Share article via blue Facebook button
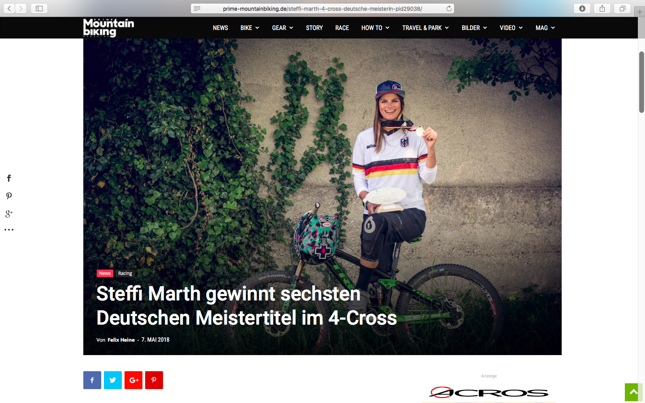645x403 pixels. [x=92, y=380]
